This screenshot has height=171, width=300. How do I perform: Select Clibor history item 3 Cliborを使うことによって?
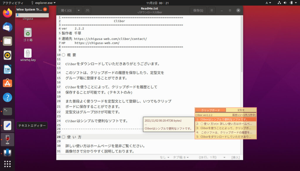tap(226, 128)
